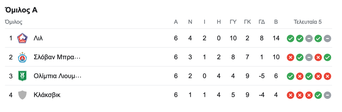
Task: Click Klaksvik's last grey draw icon
Action: click(327, 95)
